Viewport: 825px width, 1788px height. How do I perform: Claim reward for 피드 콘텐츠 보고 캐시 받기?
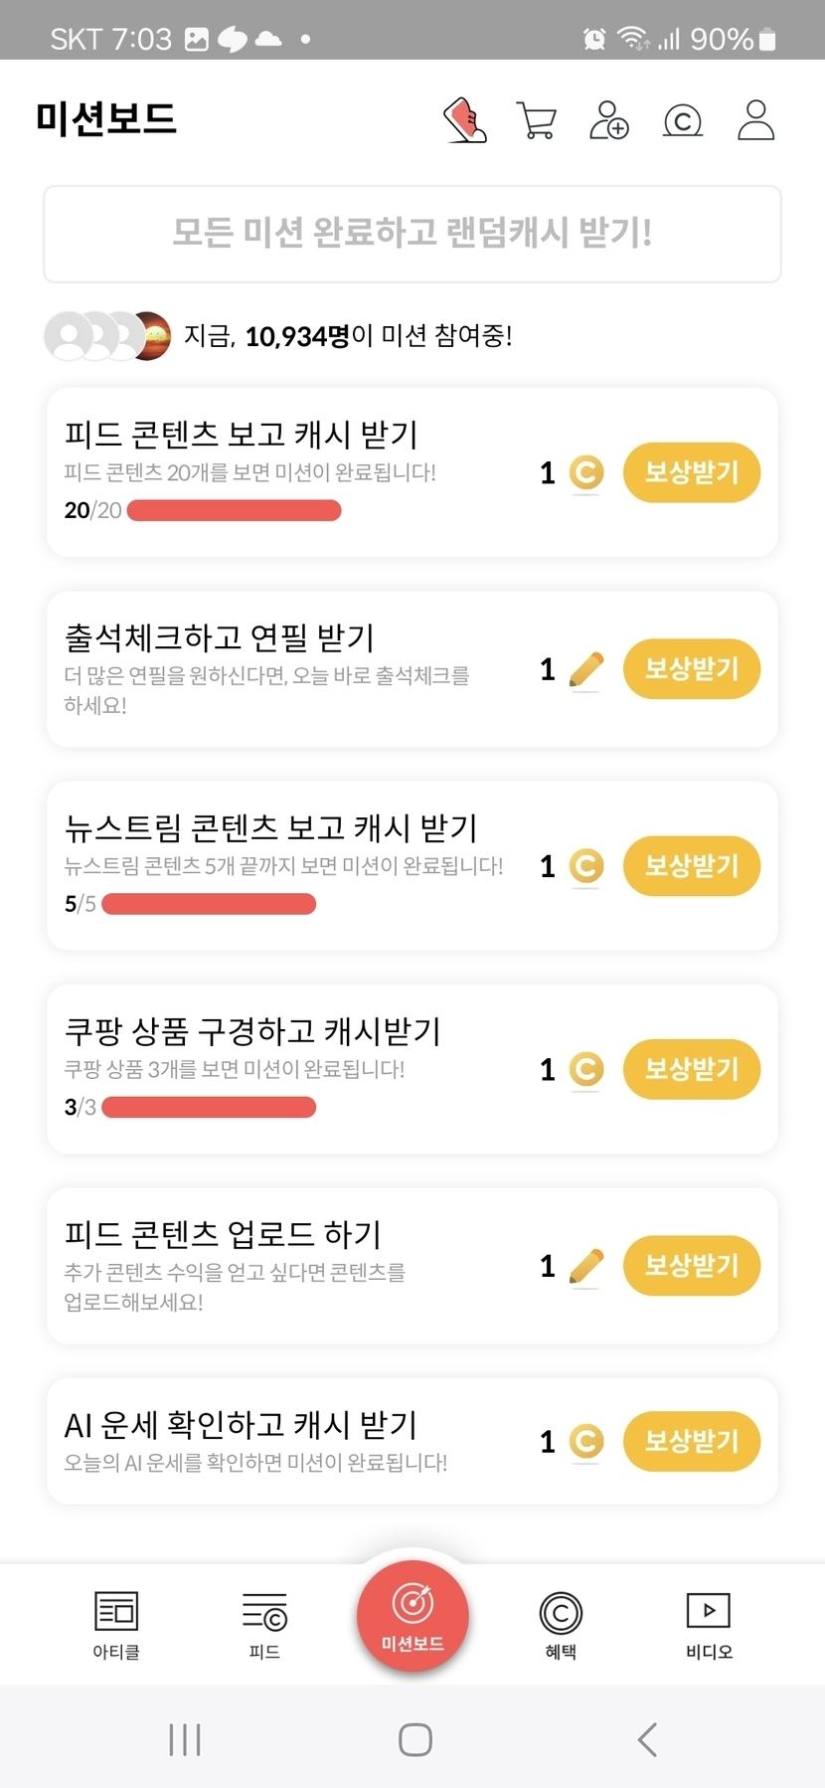coord(692,472)
